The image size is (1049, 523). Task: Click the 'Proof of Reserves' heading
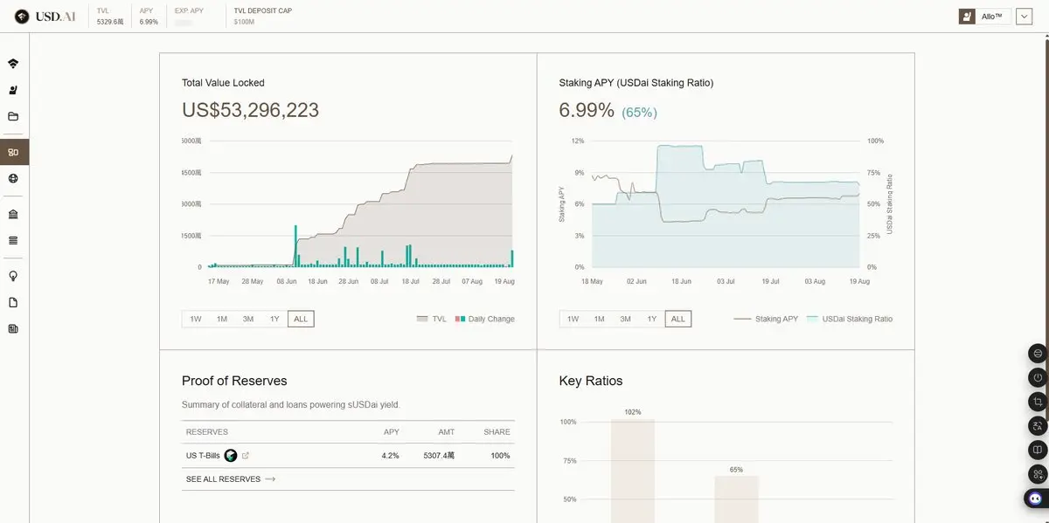point(234,381)
